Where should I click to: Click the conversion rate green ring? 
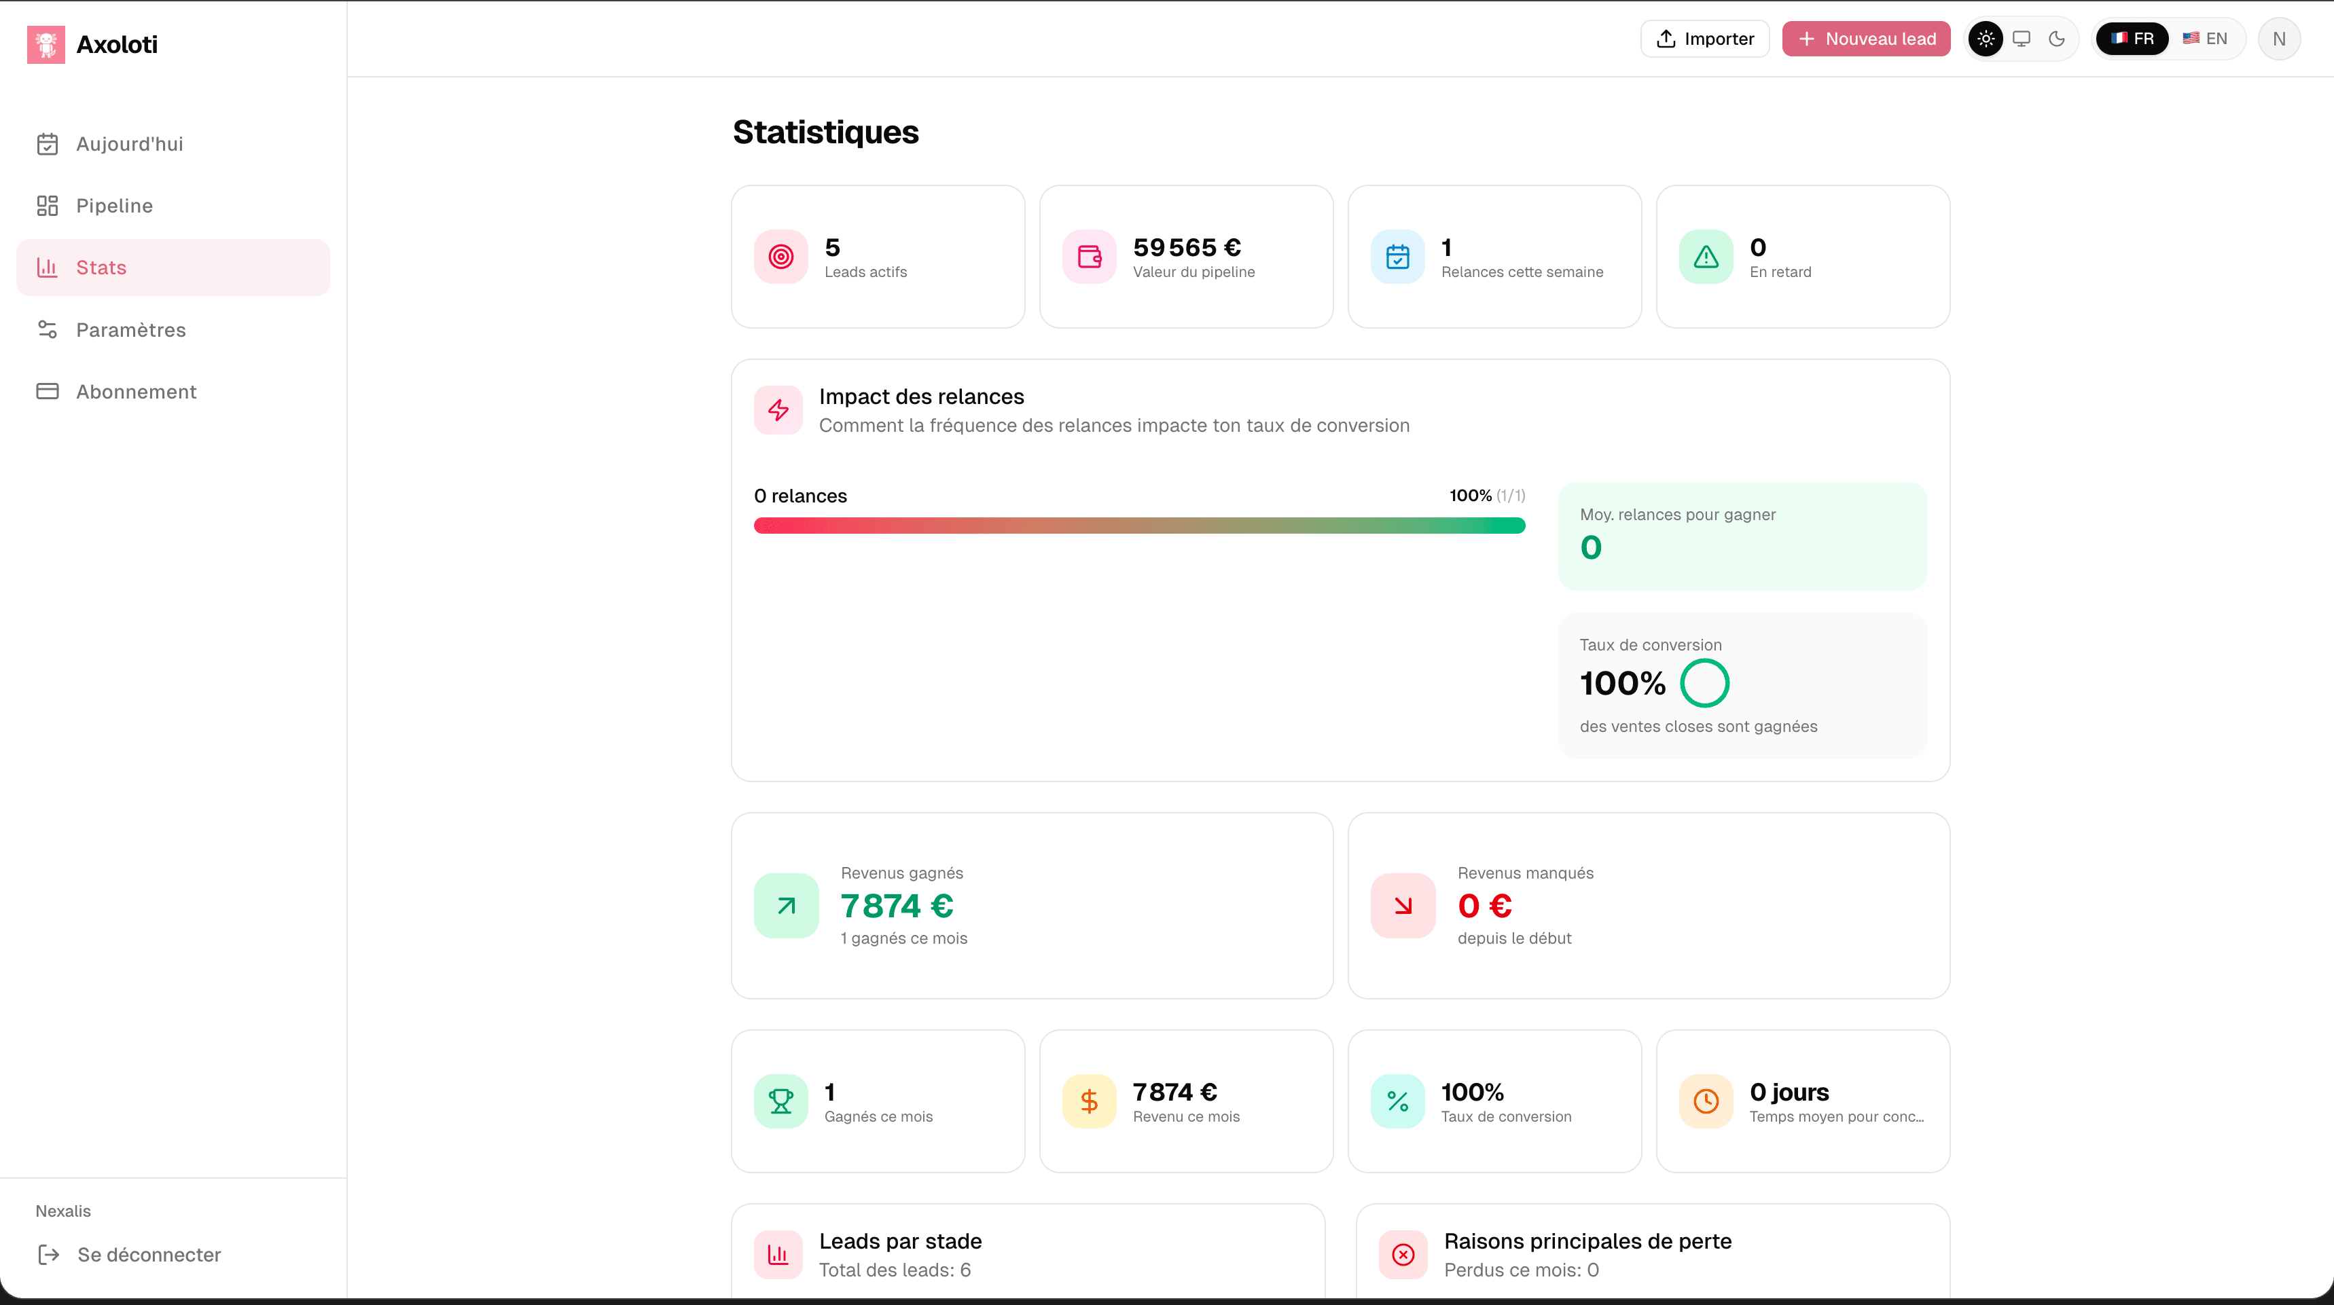(1704, 683)
